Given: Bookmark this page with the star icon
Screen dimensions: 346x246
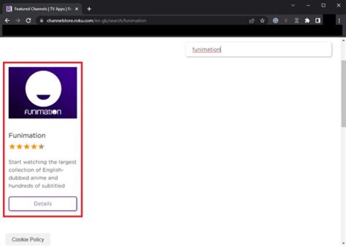Looking at the screenshot, I should tap(262, 21).
